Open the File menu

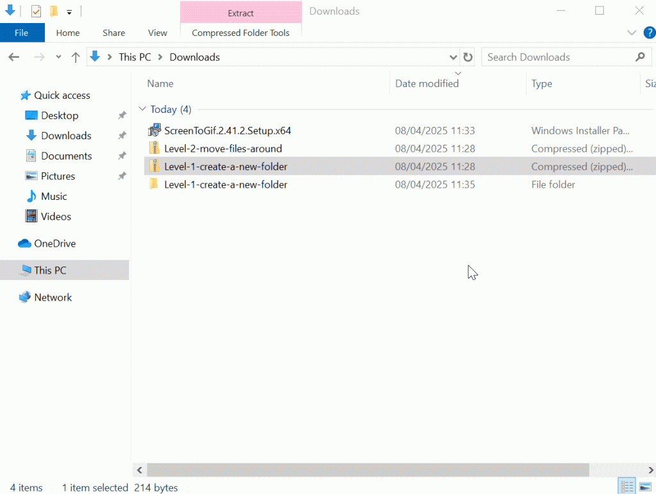click(x=21, y=33)
